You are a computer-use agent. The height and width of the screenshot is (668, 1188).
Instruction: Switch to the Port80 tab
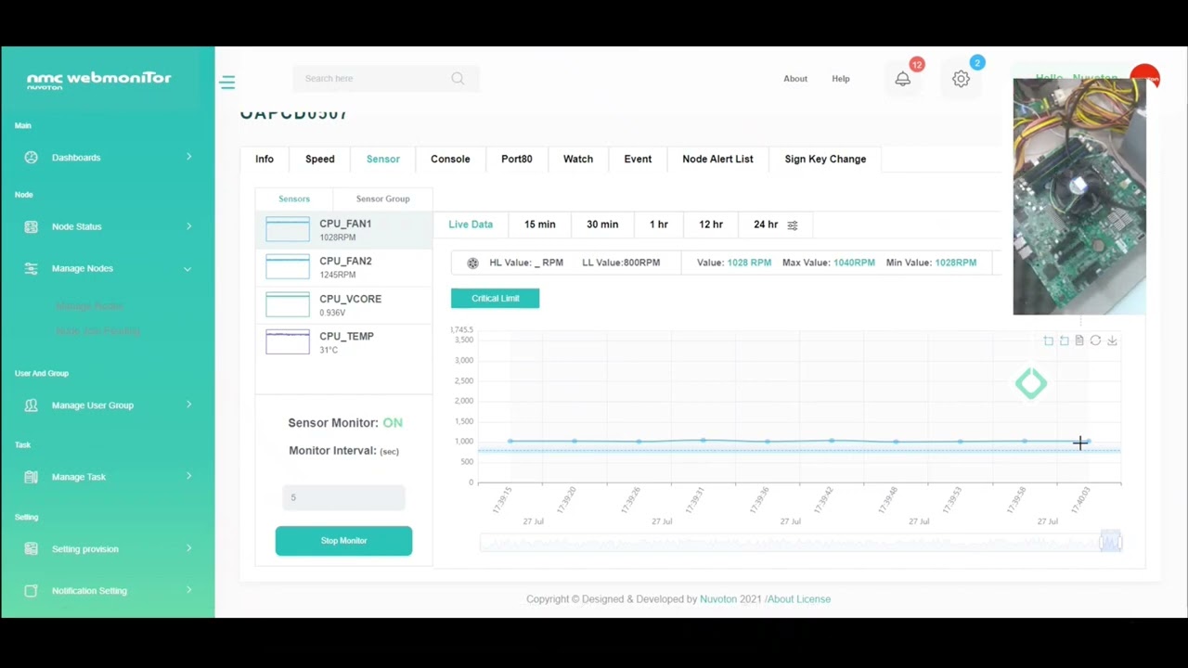click(517, 159)
